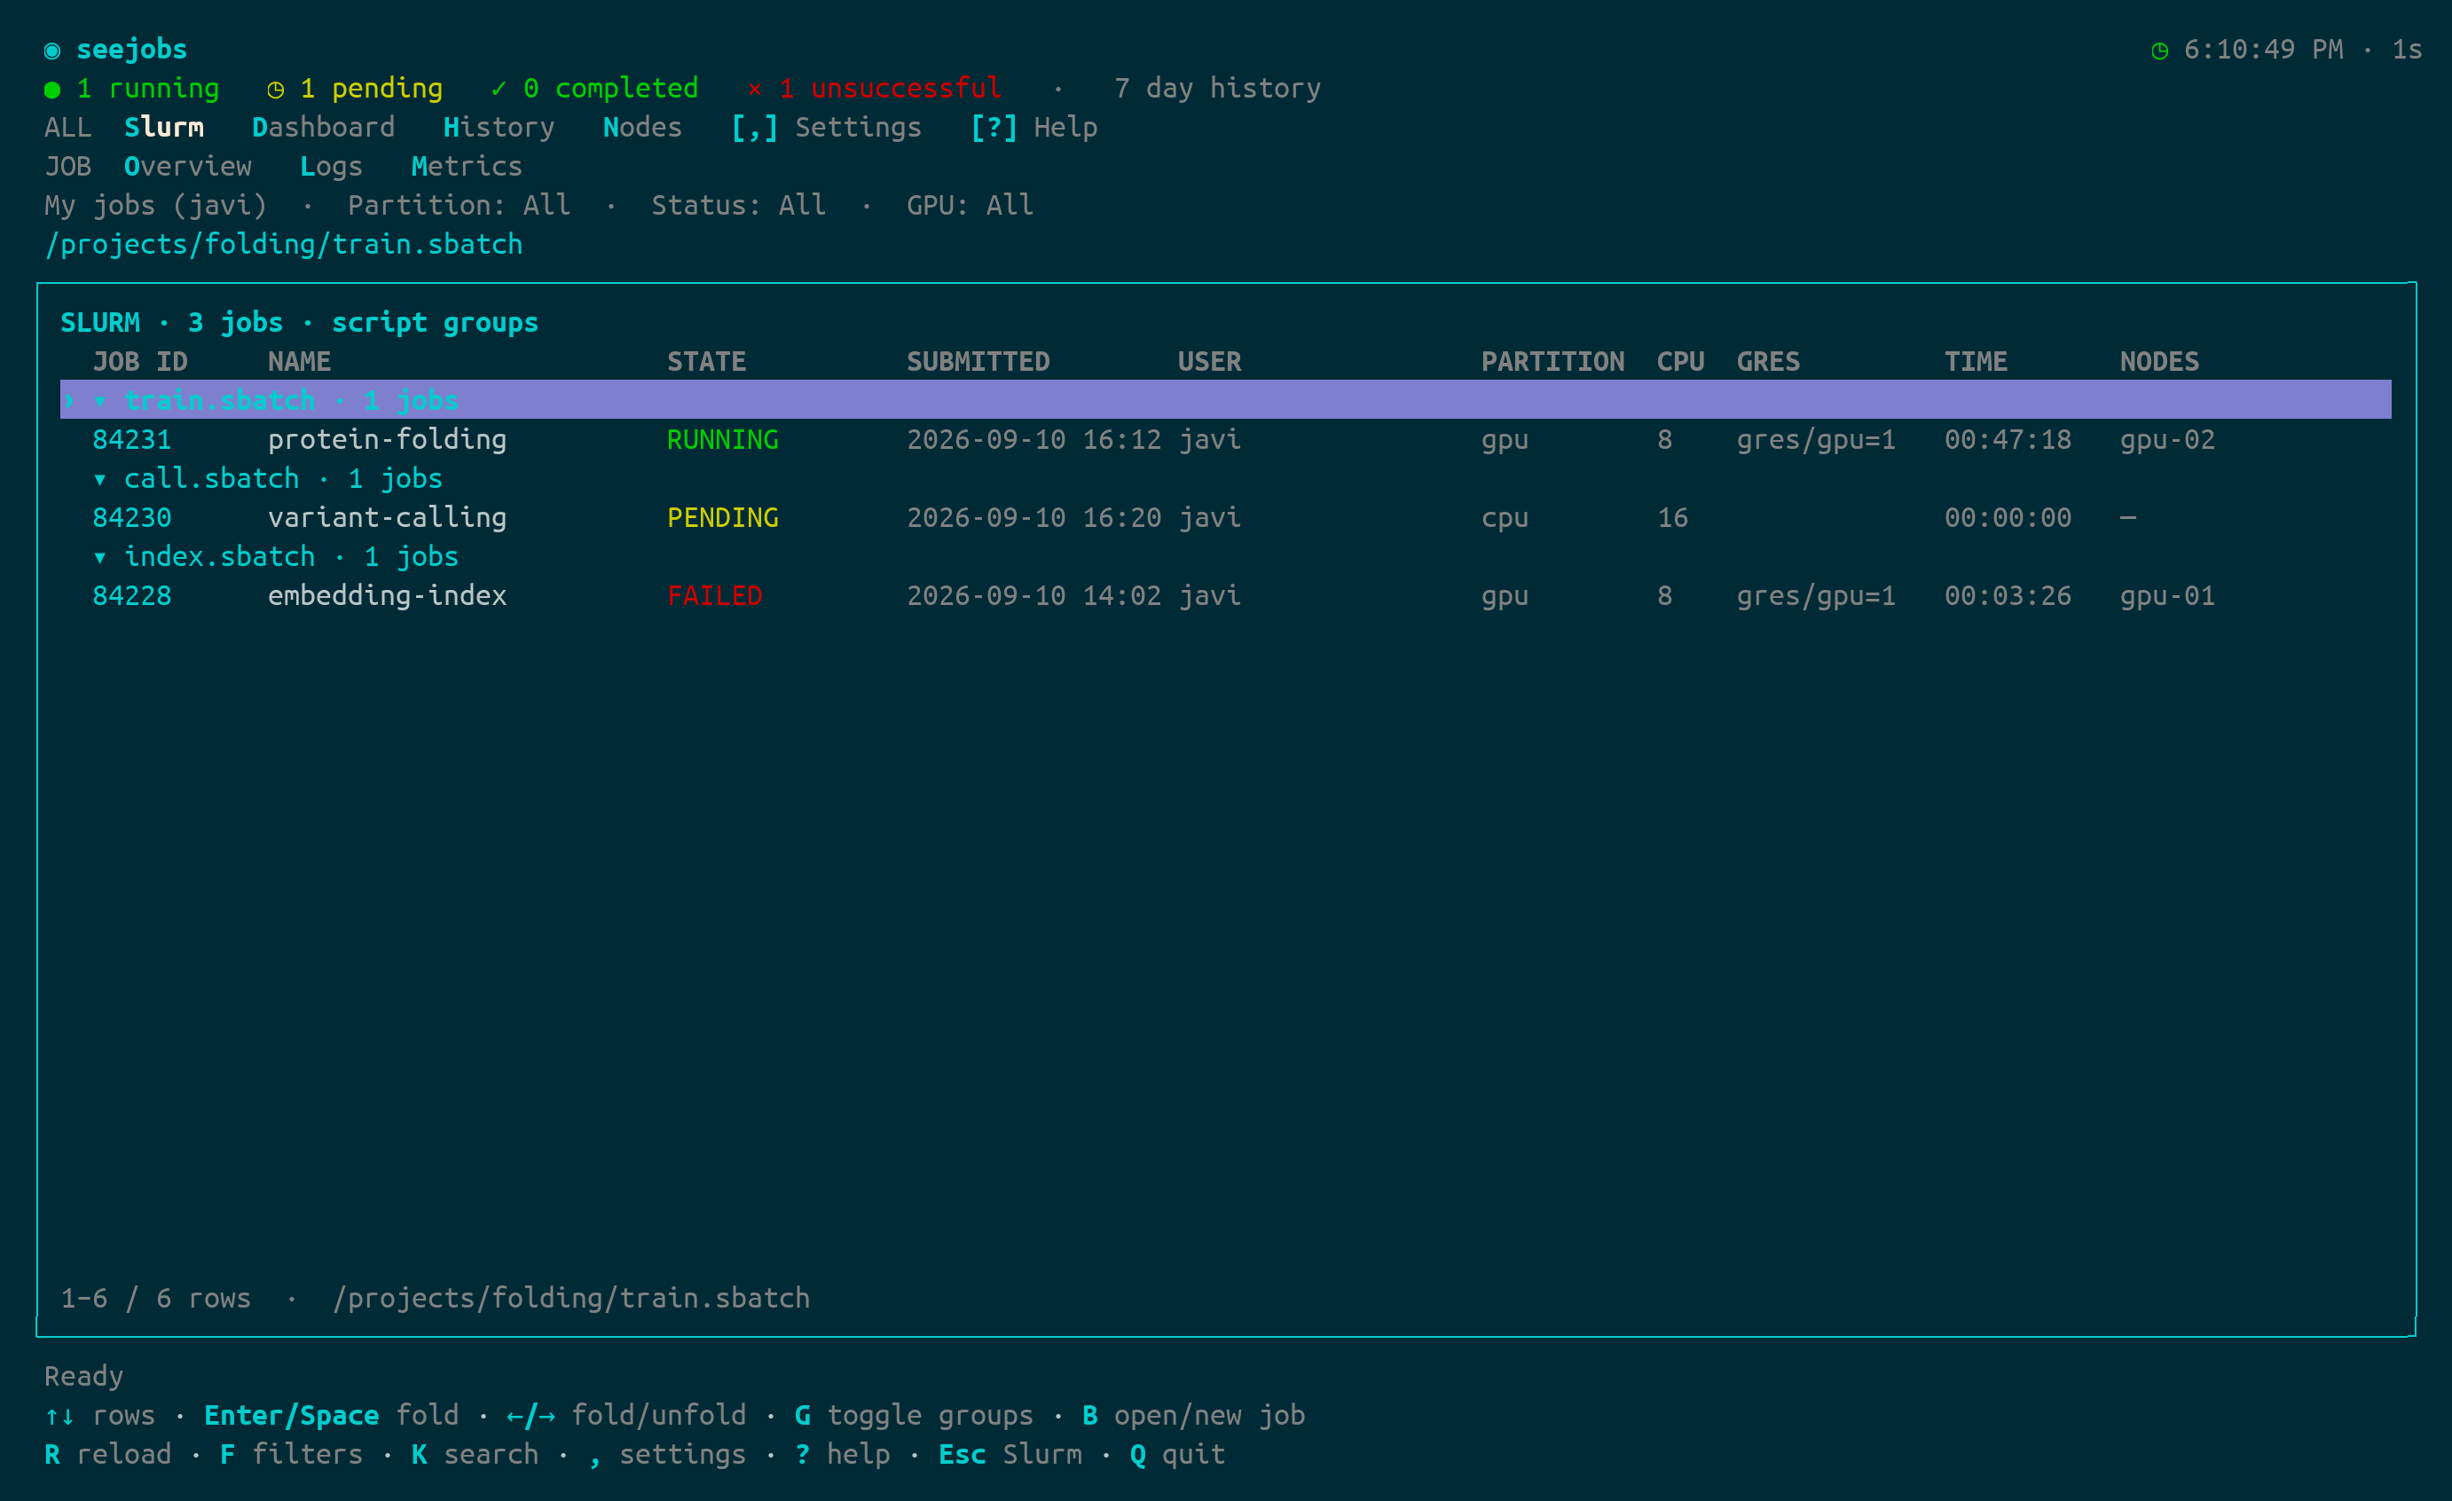Open Help from the top bar
Image resolution: width=2452 pixels, height=1501 pixels.
(x=1034, y=128)
